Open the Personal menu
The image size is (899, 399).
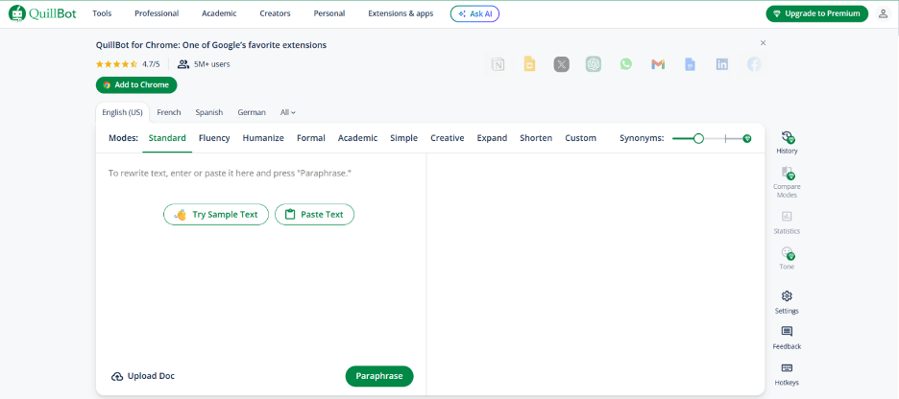click(x=329, y=13)
